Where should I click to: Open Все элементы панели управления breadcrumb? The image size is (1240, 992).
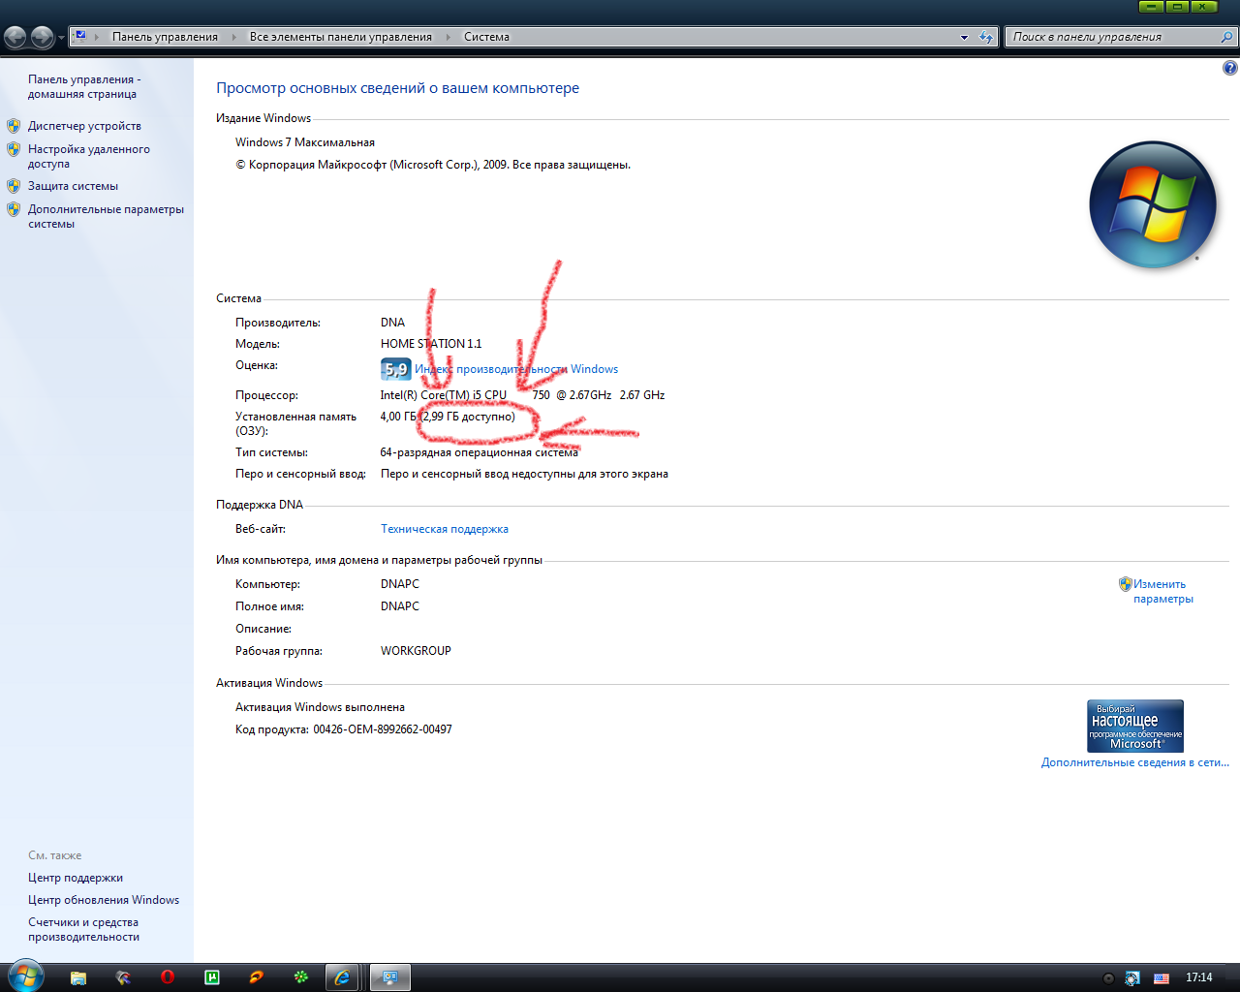coord(341,37)
